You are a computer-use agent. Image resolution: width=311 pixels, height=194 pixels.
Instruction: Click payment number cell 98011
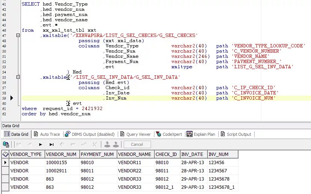[x=98, y=170]
